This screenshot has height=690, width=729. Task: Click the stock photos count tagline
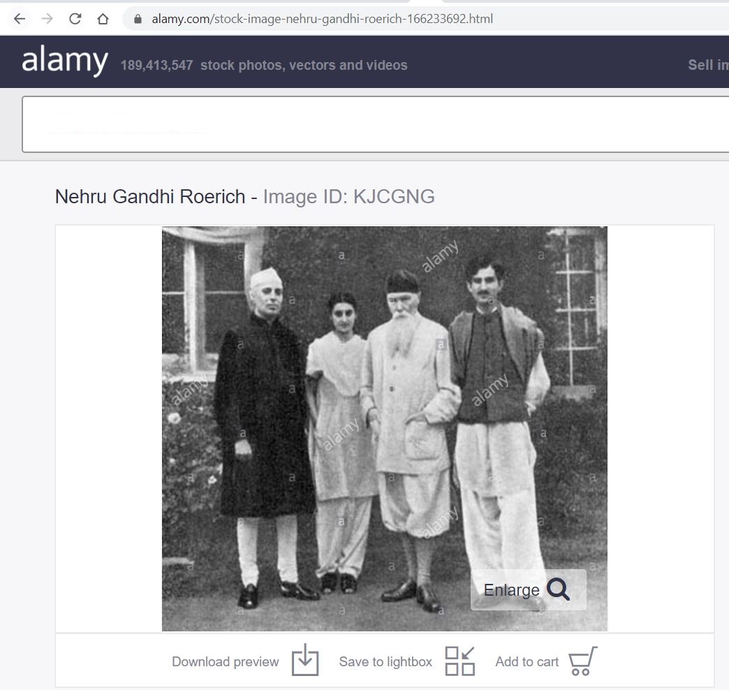pyautogui.click(x=264, y=65)
